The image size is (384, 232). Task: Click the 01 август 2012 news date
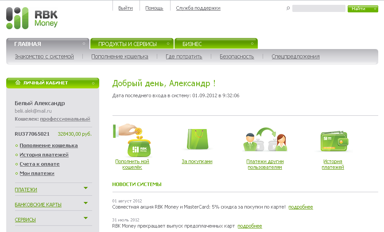pos(127,201)
